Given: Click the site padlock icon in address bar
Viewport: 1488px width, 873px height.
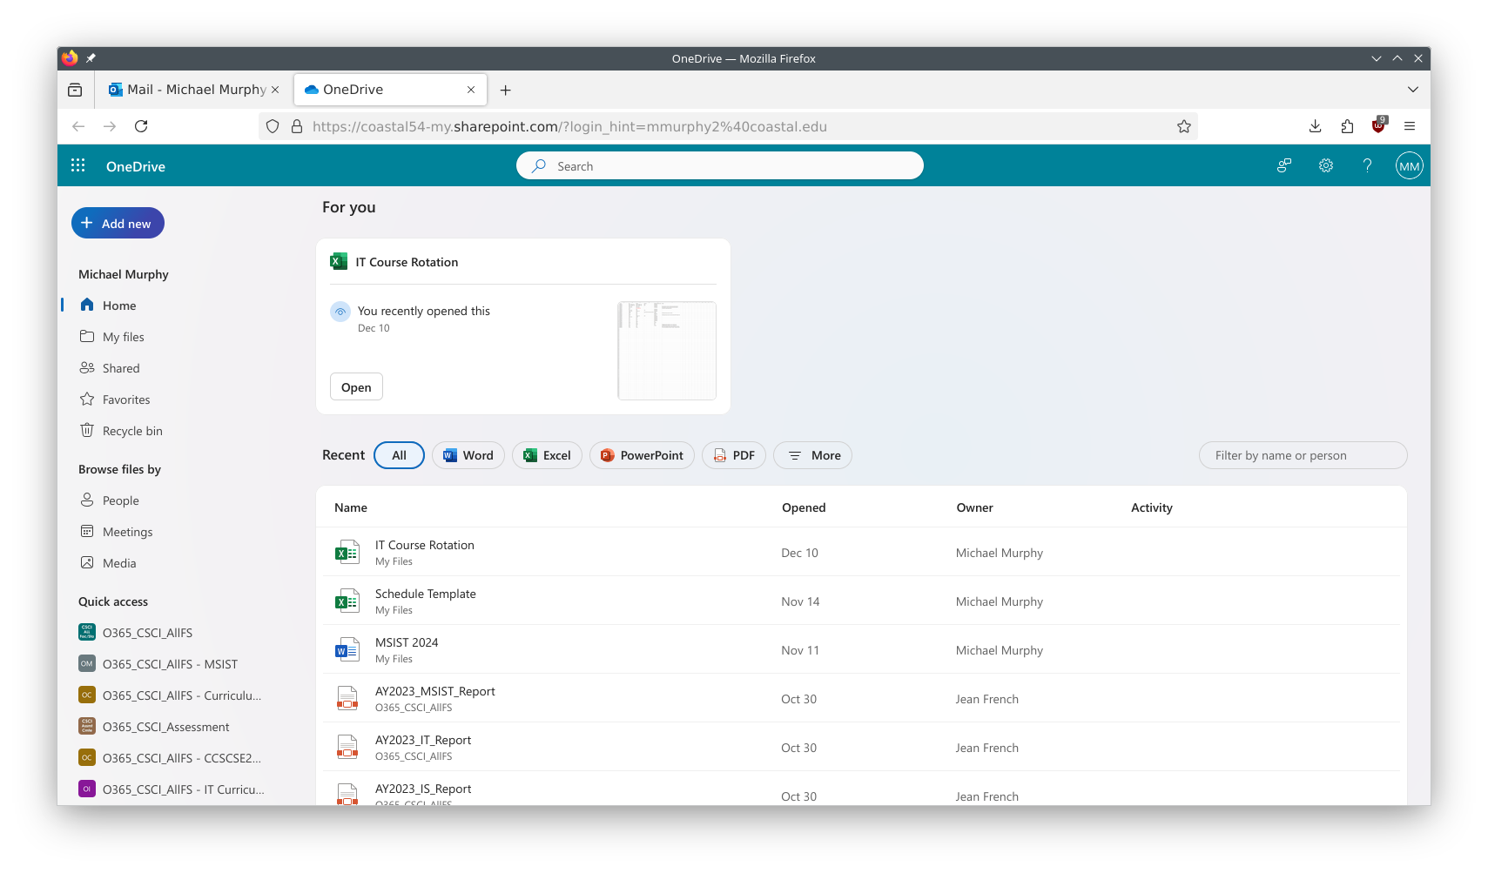Looking at the screenshot, I should [297, 126].
